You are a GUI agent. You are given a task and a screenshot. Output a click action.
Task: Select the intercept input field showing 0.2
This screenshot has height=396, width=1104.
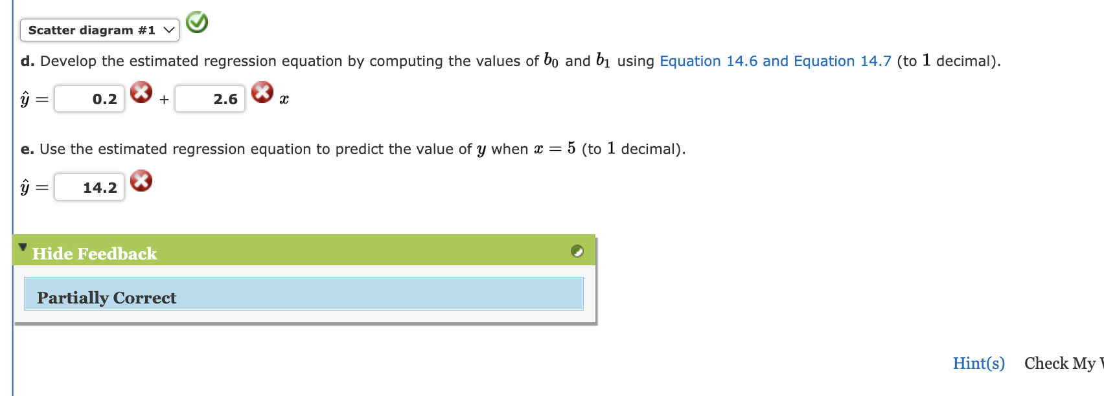click(89, 98)
